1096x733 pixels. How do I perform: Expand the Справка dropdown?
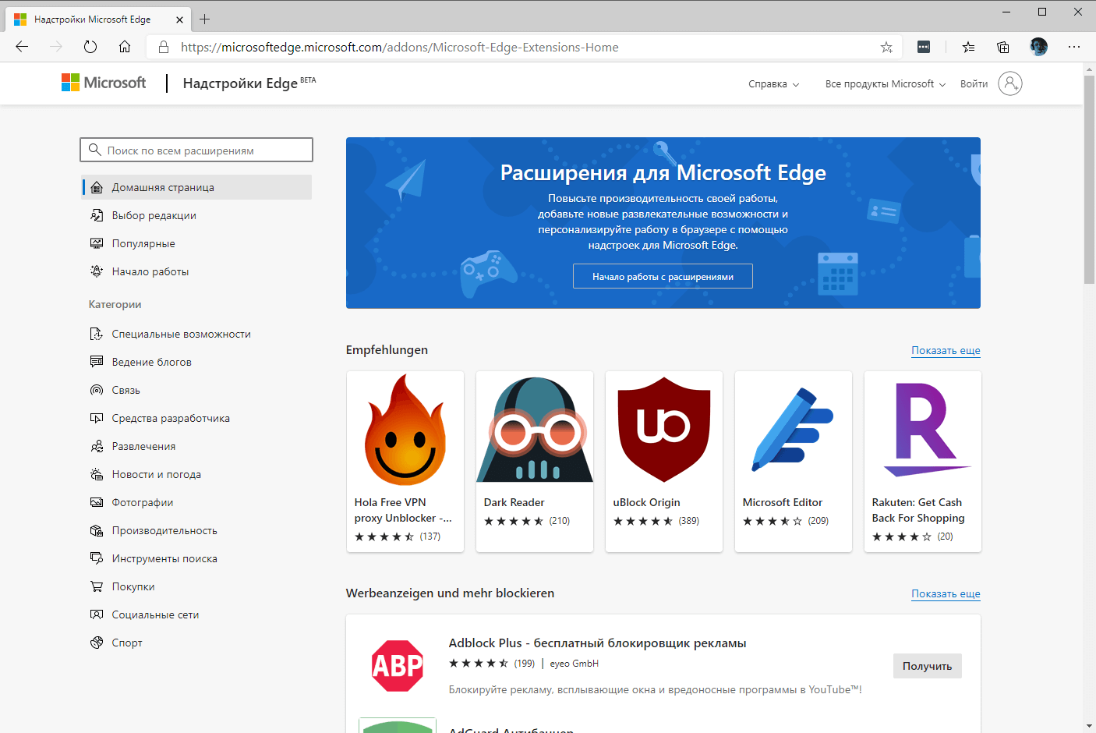[773, 84]
